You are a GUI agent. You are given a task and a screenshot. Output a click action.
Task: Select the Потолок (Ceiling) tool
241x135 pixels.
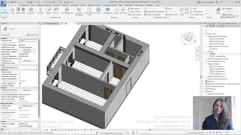coord(56,11)
